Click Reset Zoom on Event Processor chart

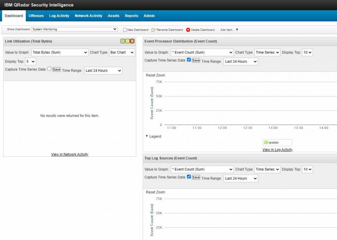click(x=155, y=75)
